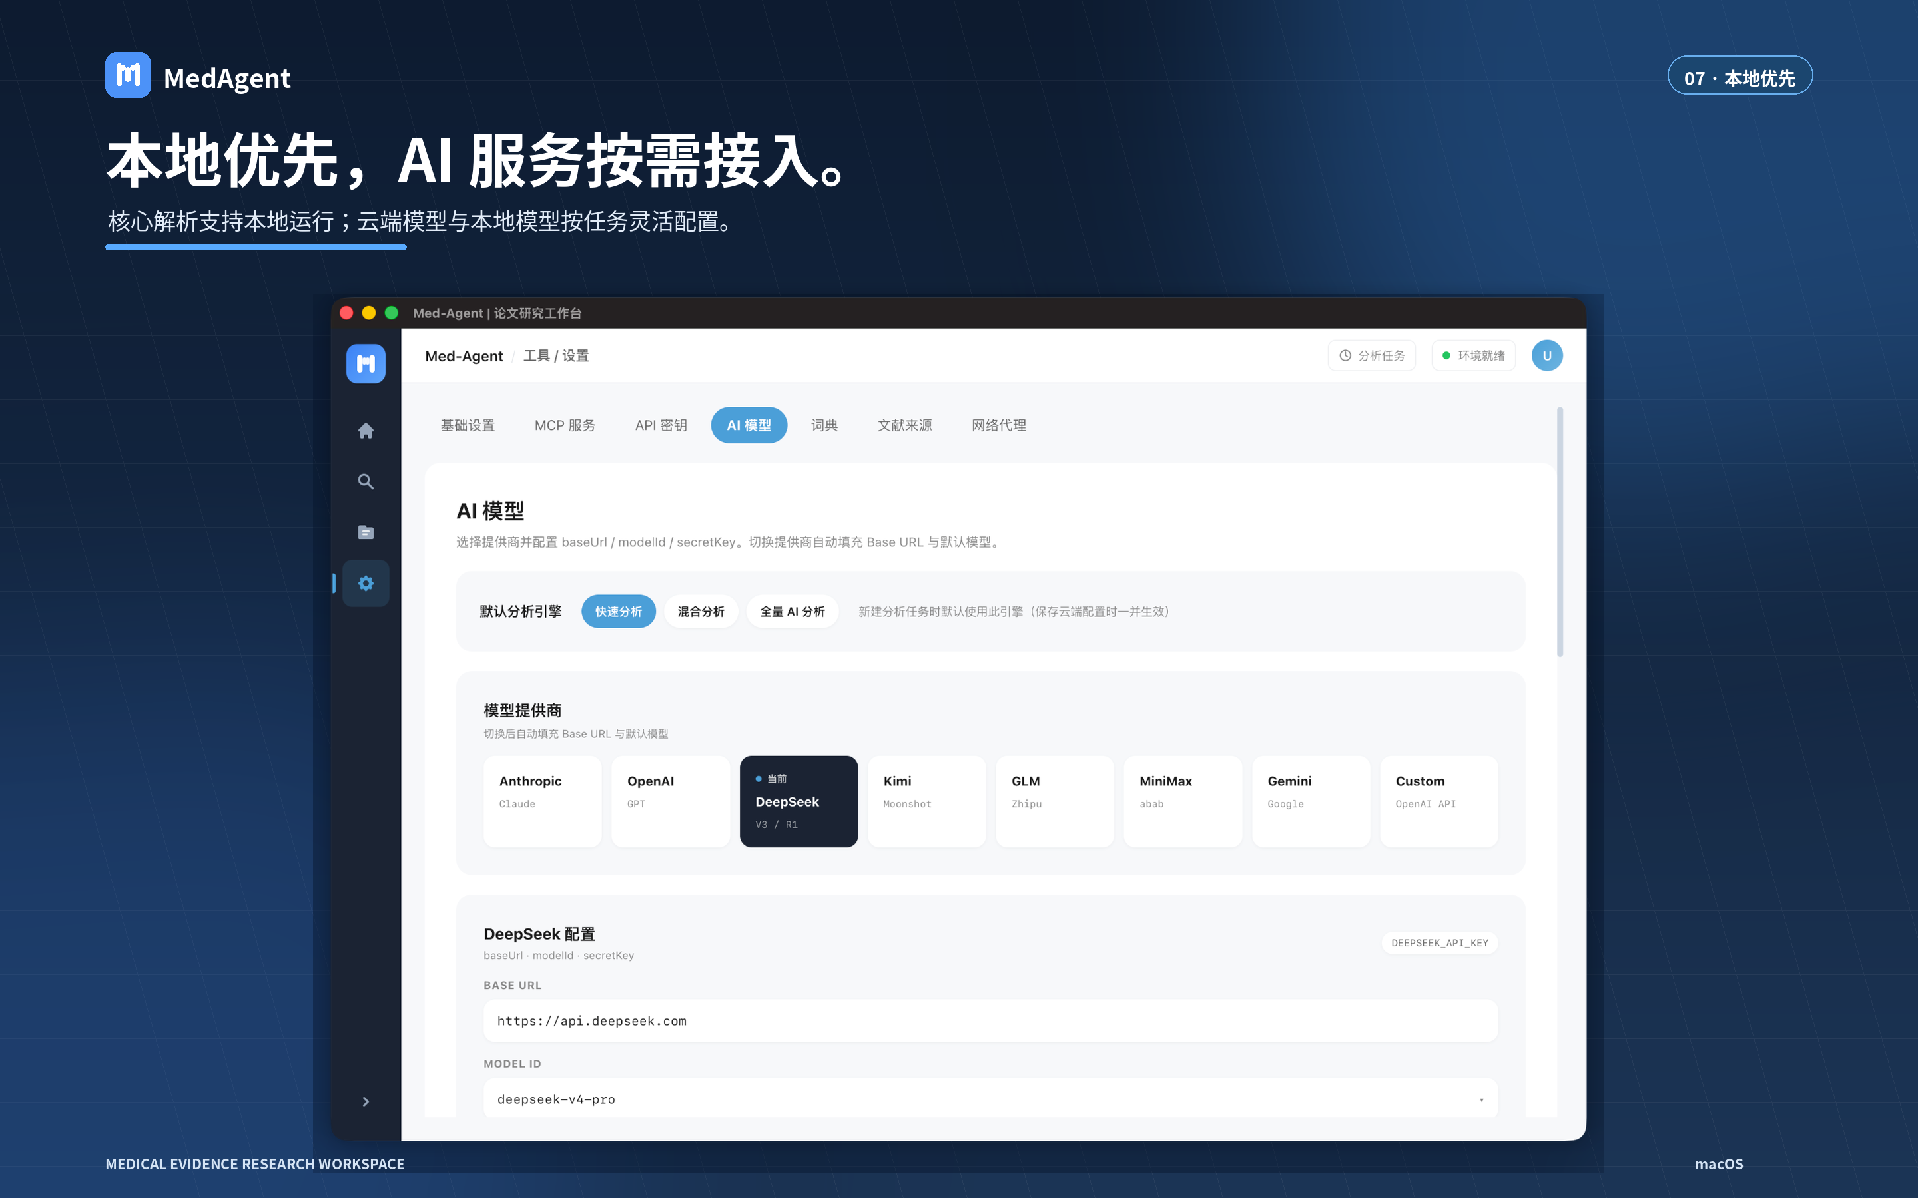The width and height of the screenshot is (1918, 1198).
Task: Click the 默认分析引擎 label
Action: coord(520,612)
